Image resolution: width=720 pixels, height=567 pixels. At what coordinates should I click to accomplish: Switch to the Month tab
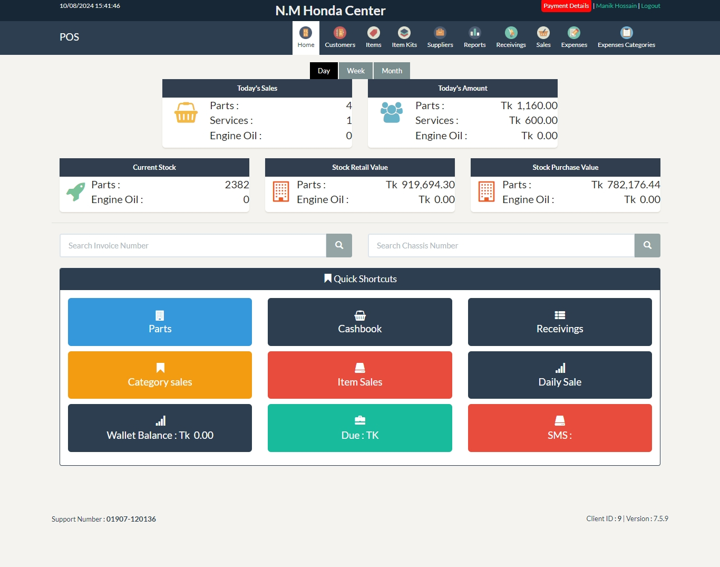392,71
